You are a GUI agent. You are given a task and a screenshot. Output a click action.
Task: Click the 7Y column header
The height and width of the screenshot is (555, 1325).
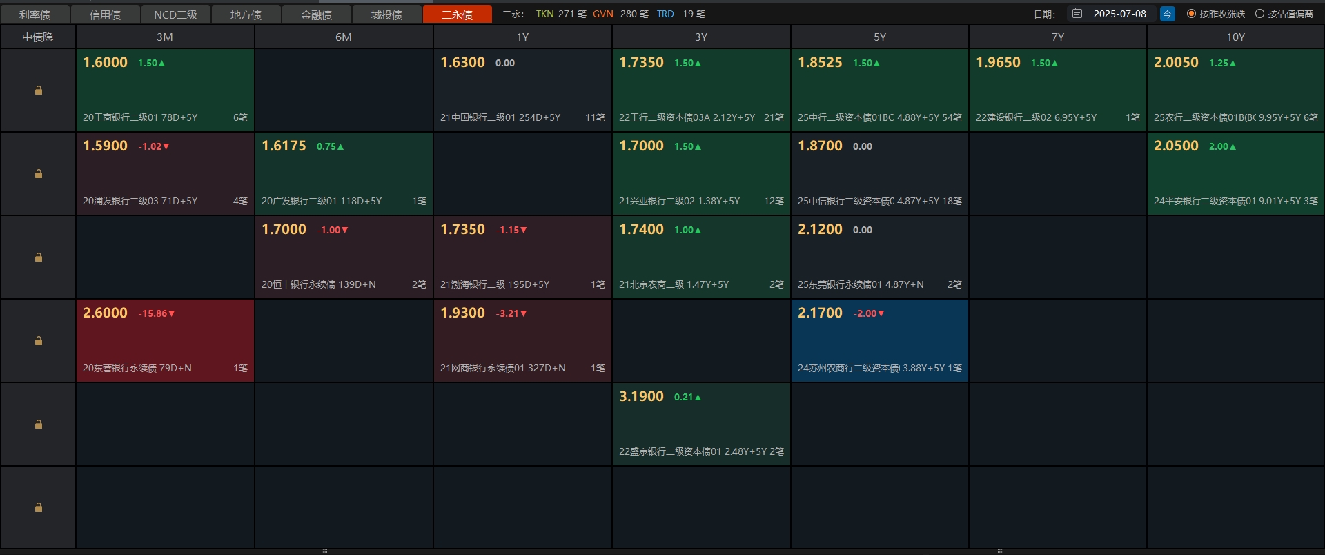coord(1058,37)
